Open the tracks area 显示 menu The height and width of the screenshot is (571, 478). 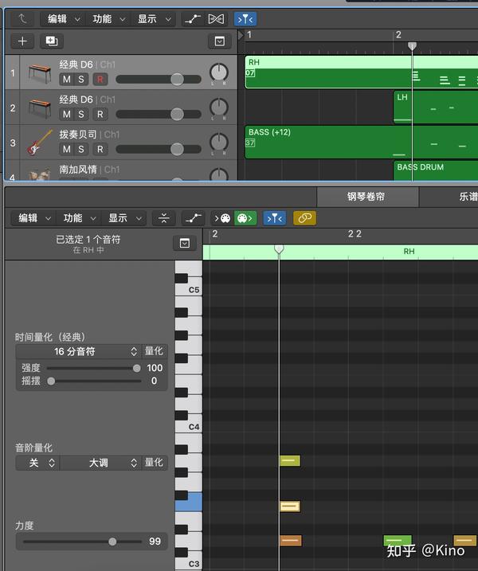(x=154, y=19)
